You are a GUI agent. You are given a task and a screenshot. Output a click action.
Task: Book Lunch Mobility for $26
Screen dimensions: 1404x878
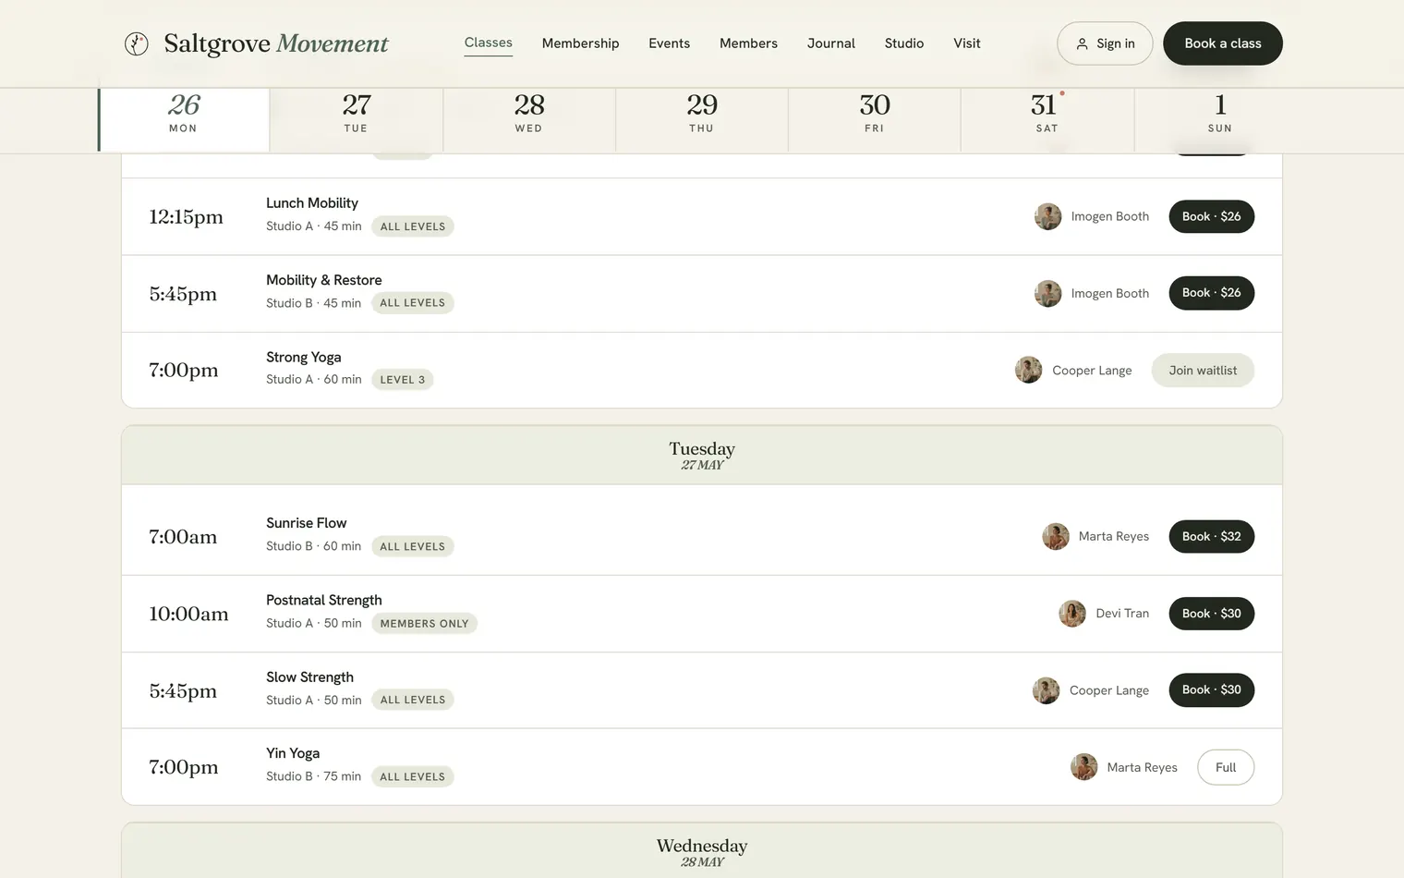point(1211,216)
